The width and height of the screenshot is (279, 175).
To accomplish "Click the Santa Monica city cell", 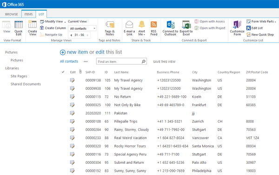I will (x=203, y=146).
